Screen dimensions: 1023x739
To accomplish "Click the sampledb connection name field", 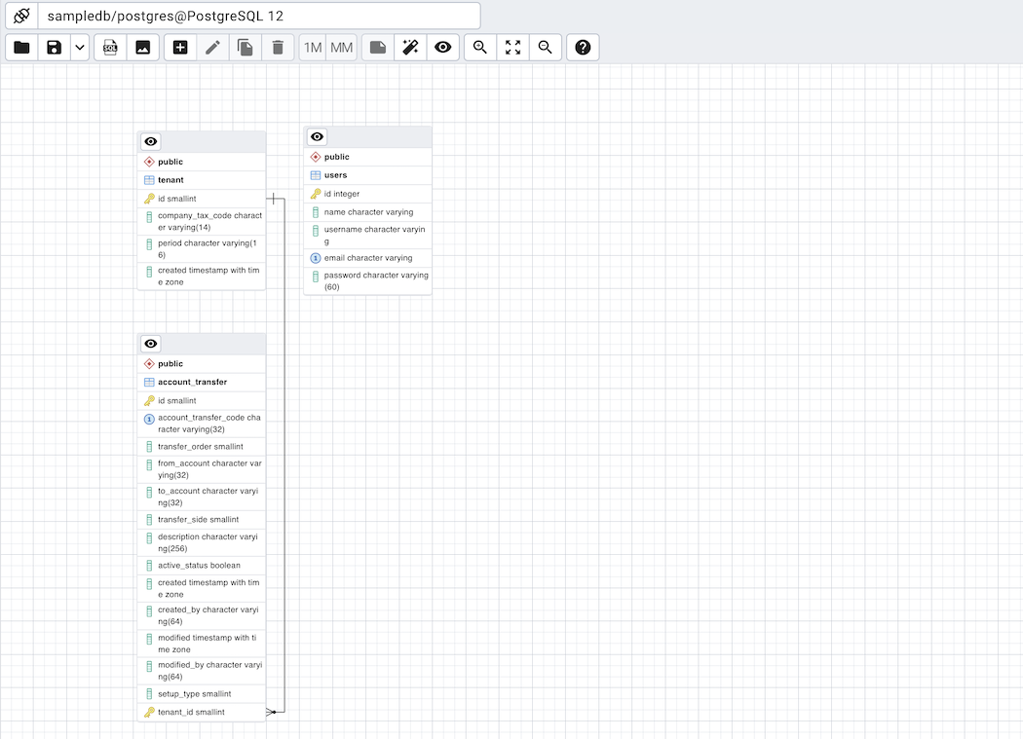I will [258, 17].
